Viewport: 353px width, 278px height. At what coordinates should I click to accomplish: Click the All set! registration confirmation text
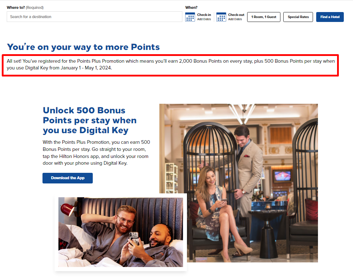171,64
